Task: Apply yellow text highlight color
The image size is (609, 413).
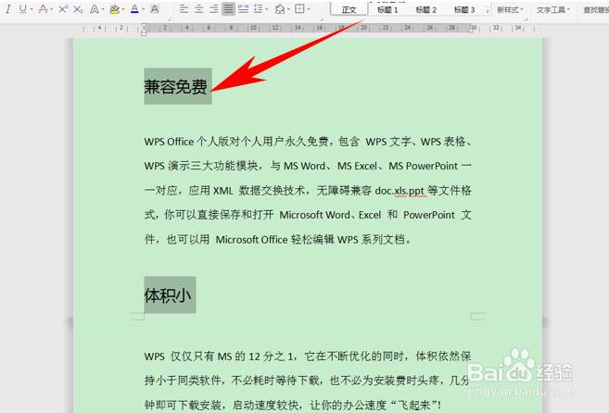Action: [x=114, y=9]
